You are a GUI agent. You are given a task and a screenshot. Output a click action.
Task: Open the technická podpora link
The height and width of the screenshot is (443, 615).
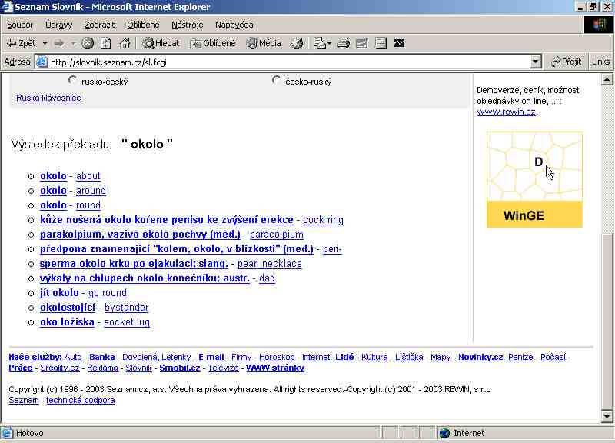point(81,400)
